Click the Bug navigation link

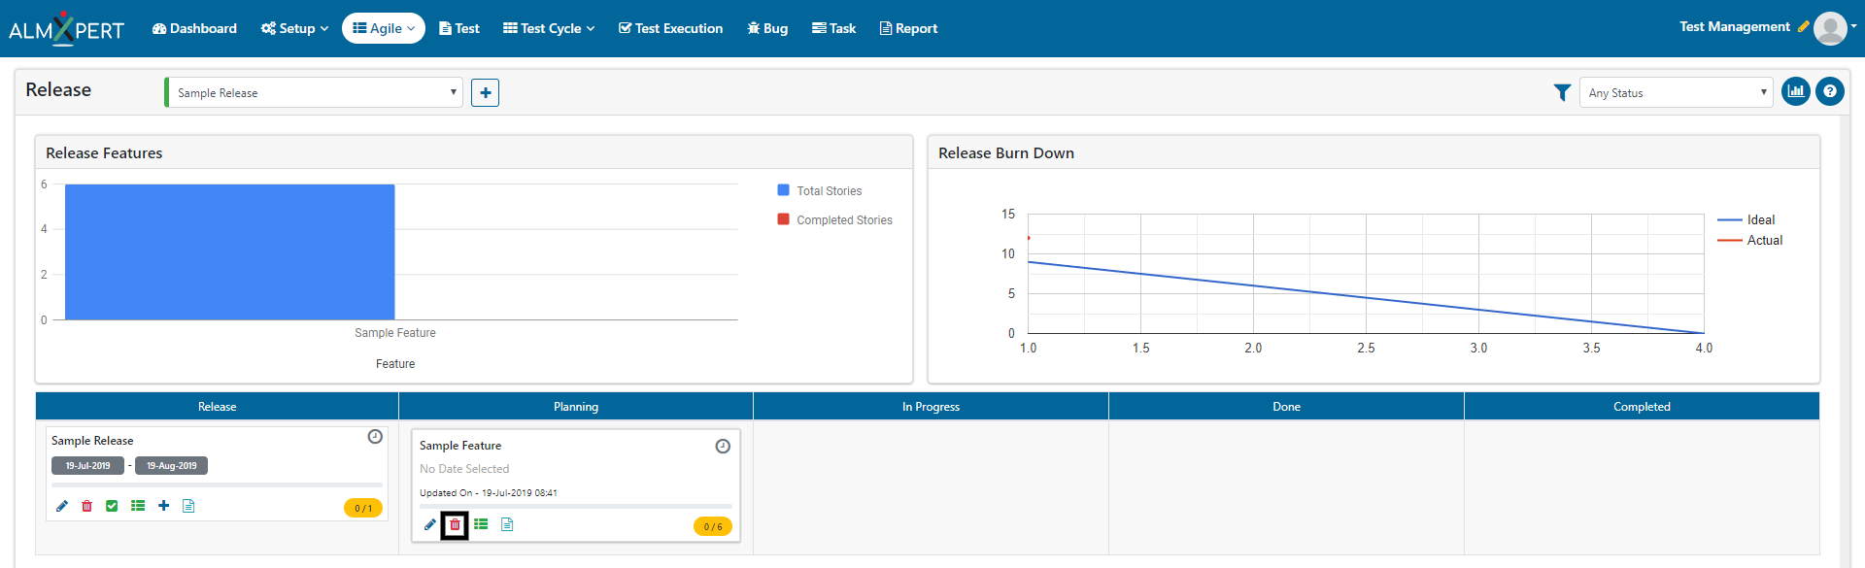[767, 28]
